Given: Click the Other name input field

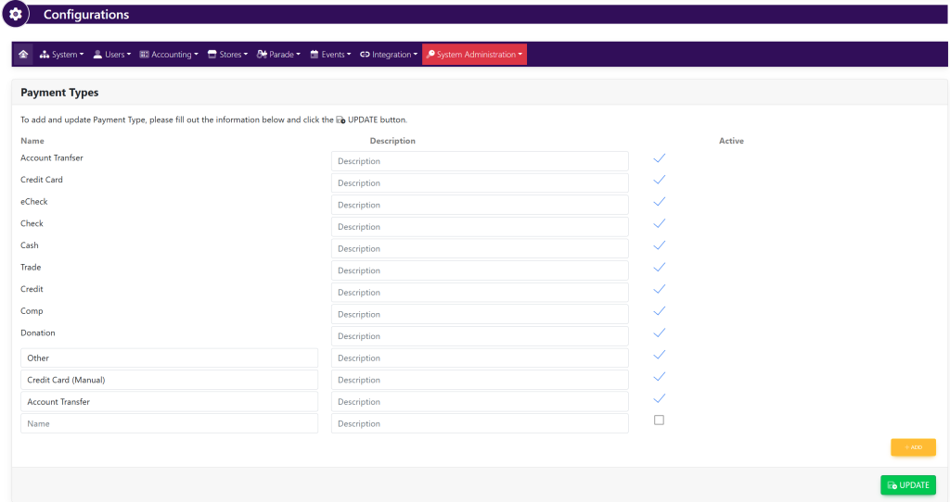Looking at the screenshot, I should [x=169, y=358].
